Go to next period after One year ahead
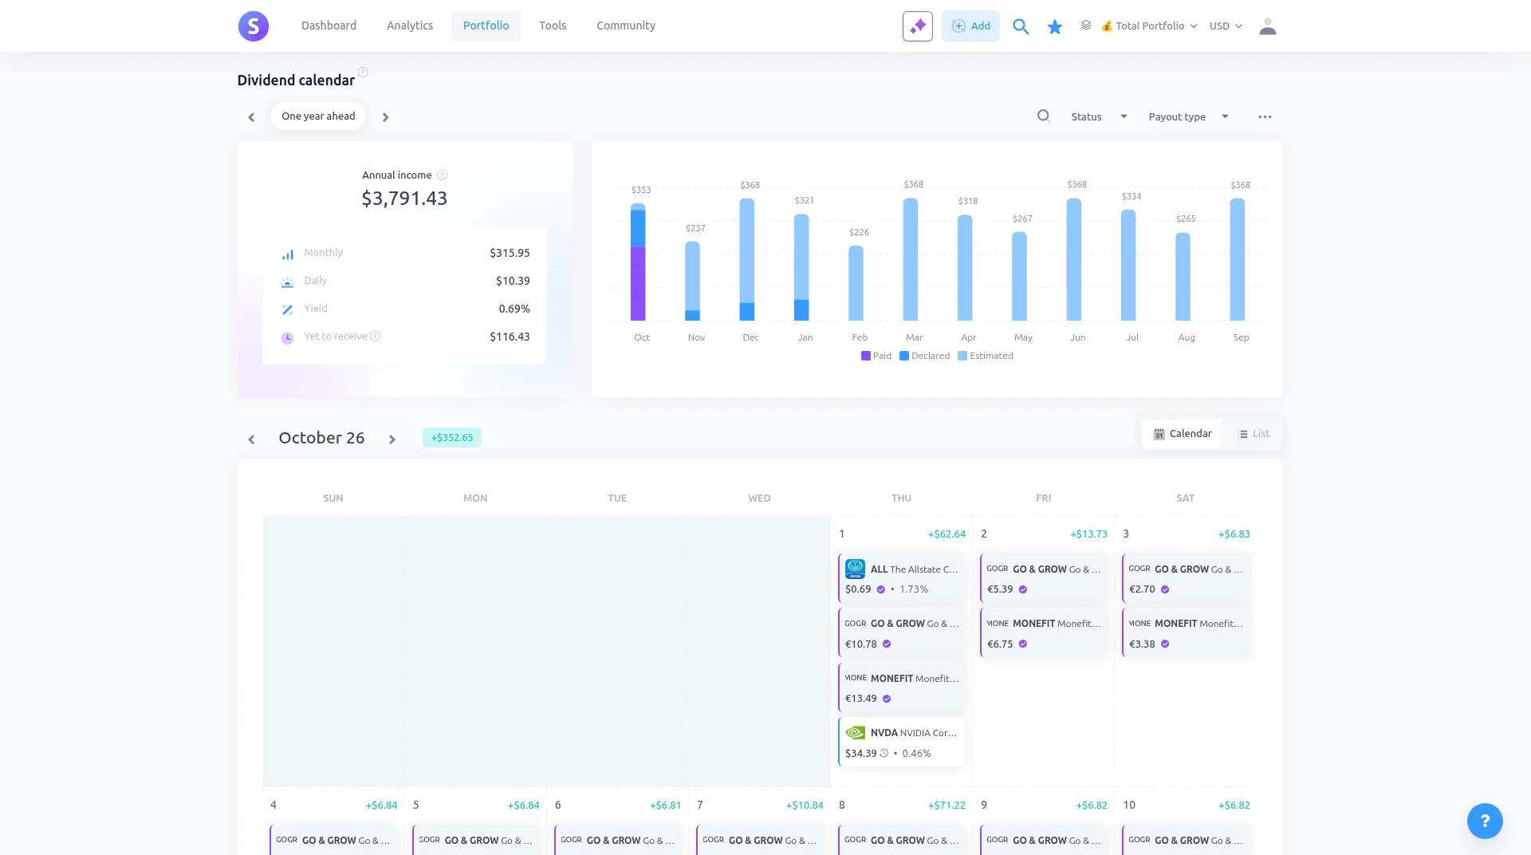 coord(386,117)
